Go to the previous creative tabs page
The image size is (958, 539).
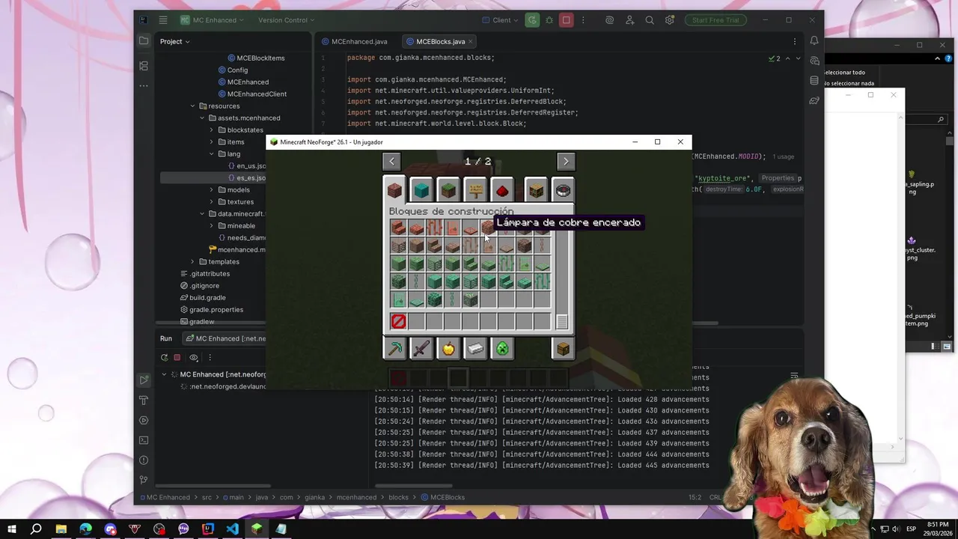tap(391, 161)
